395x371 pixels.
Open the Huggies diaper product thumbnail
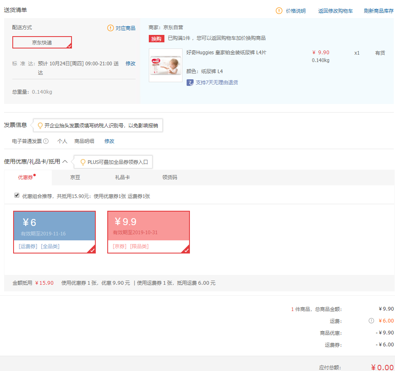tap(166, 65)
